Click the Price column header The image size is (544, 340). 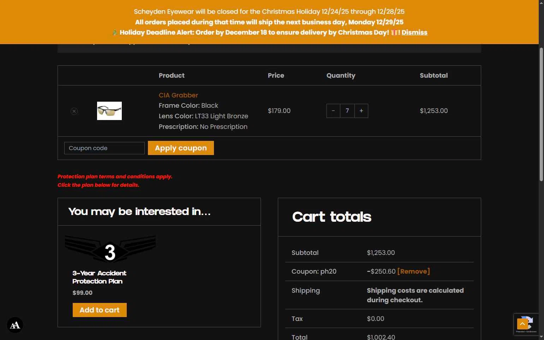click(x=276, y=76)
